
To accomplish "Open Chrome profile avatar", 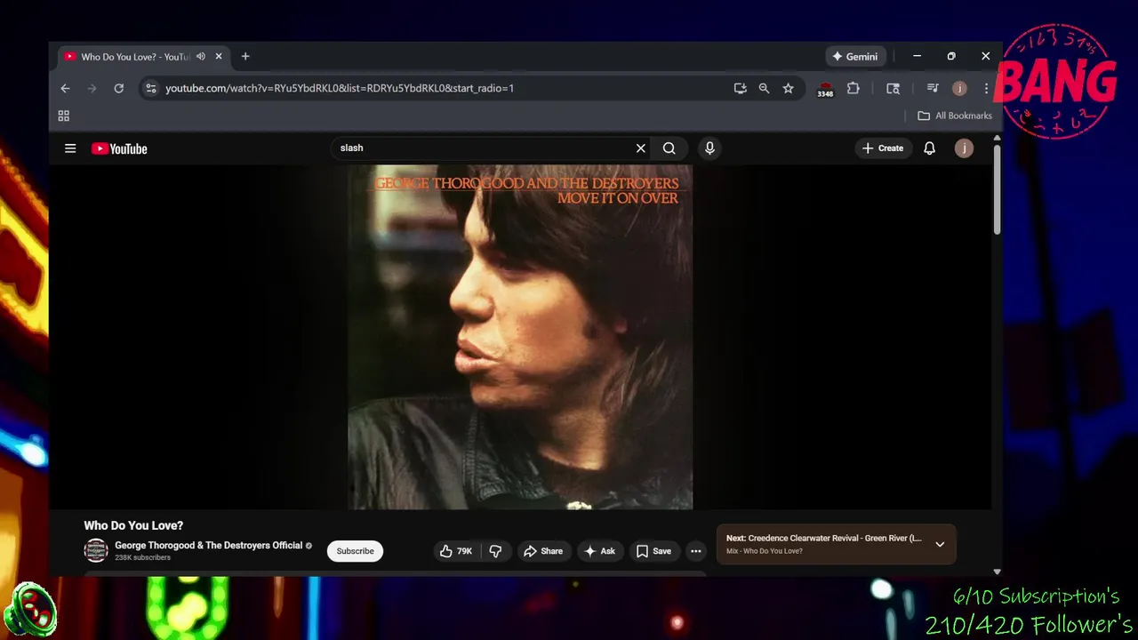I will pyautogui.click(x=959, y=88).
